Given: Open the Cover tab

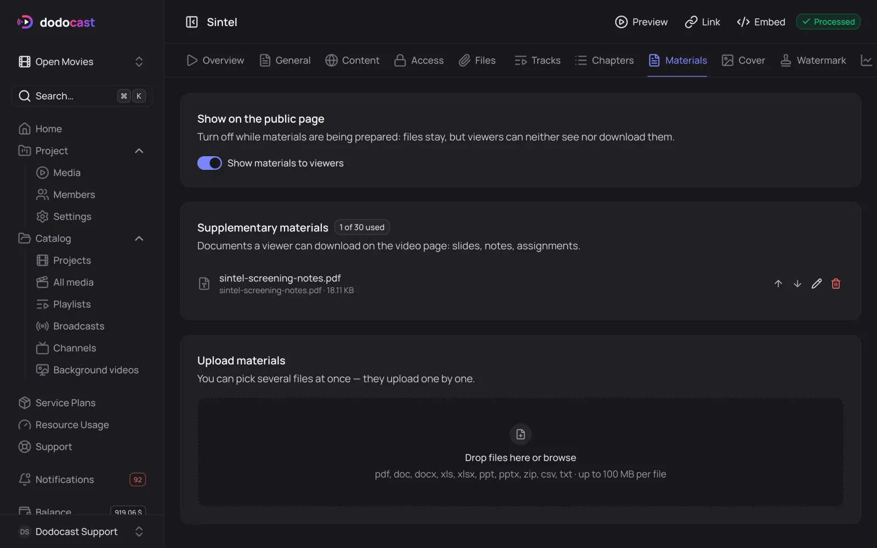Looking at the screenshot, I should tap(743, 60).
